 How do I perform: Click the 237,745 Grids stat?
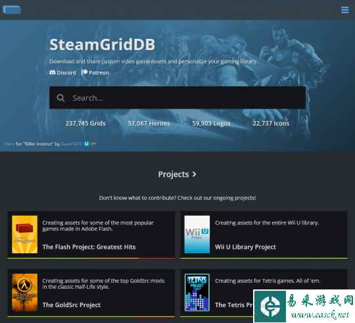coord(85,123)
